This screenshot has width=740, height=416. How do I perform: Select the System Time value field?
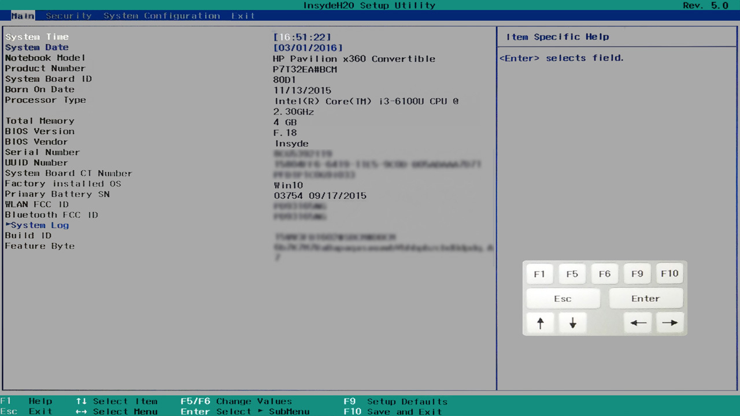pyautogui.click(x=302, y=37)
